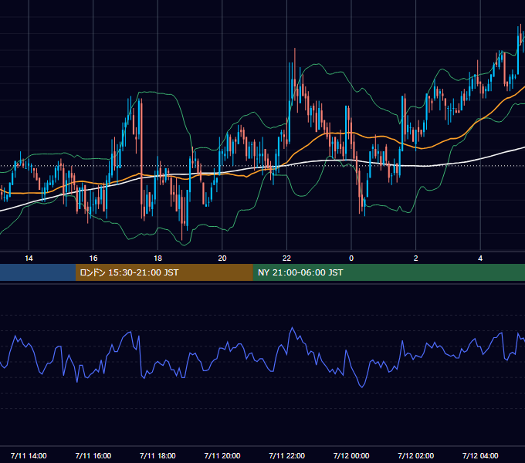Click the 7/11 18:00 time label
Viewport: 525px width, 463px height.
(x=157, y=455)
